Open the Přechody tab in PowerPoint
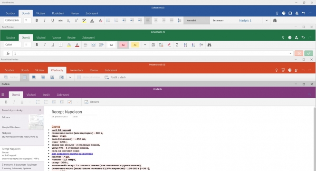The height and width of the screenshot is (171, 316). click(x=57, y=70)
